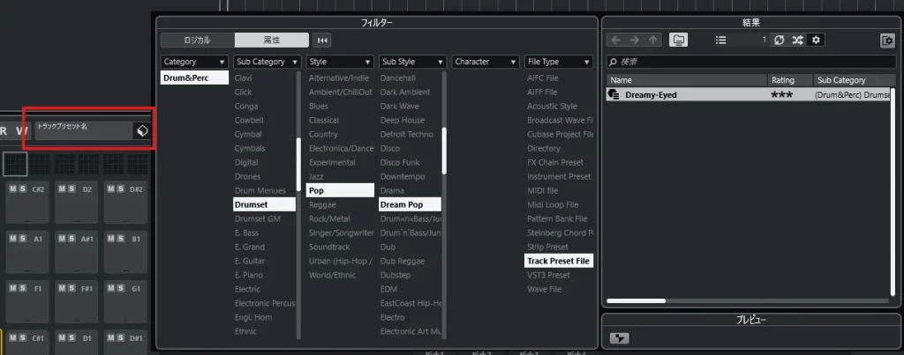Click the 検索 search field

[x=750, y=62]
